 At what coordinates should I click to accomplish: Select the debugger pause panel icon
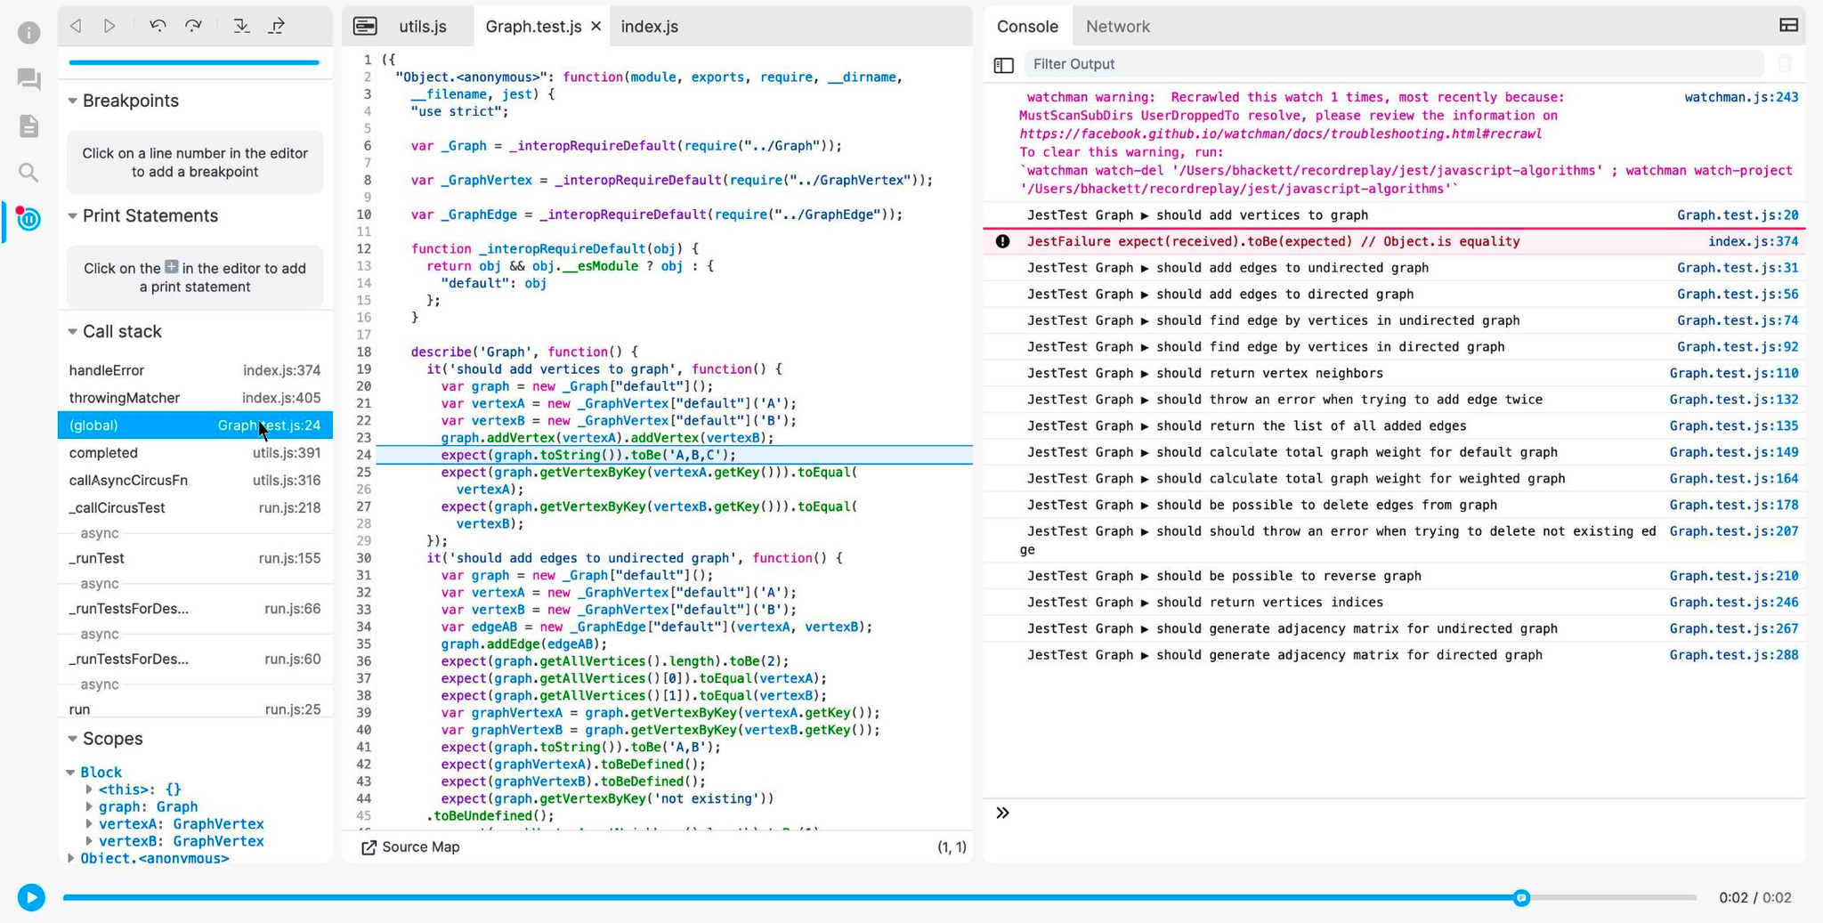29,219
